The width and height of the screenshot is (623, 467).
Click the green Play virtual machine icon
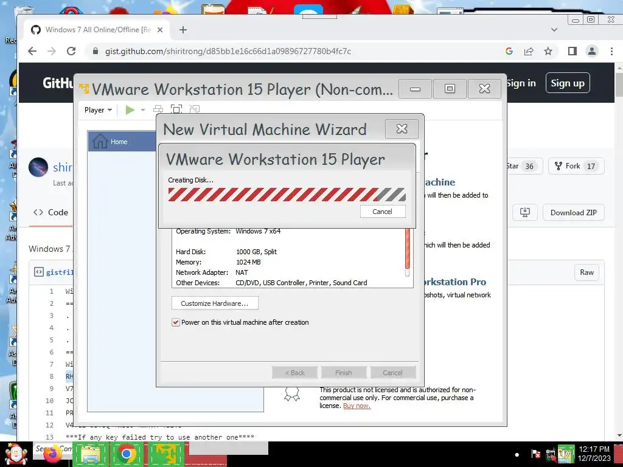tap(130, 109)
